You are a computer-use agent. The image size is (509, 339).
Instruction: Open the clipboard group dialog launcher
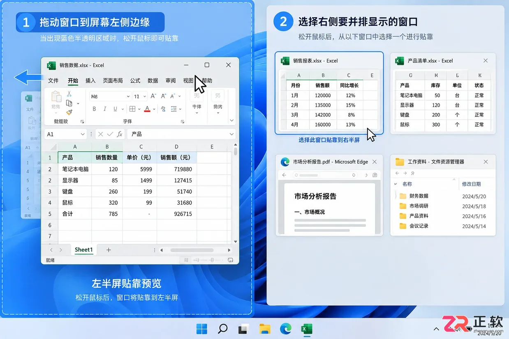tap(82, 122)
